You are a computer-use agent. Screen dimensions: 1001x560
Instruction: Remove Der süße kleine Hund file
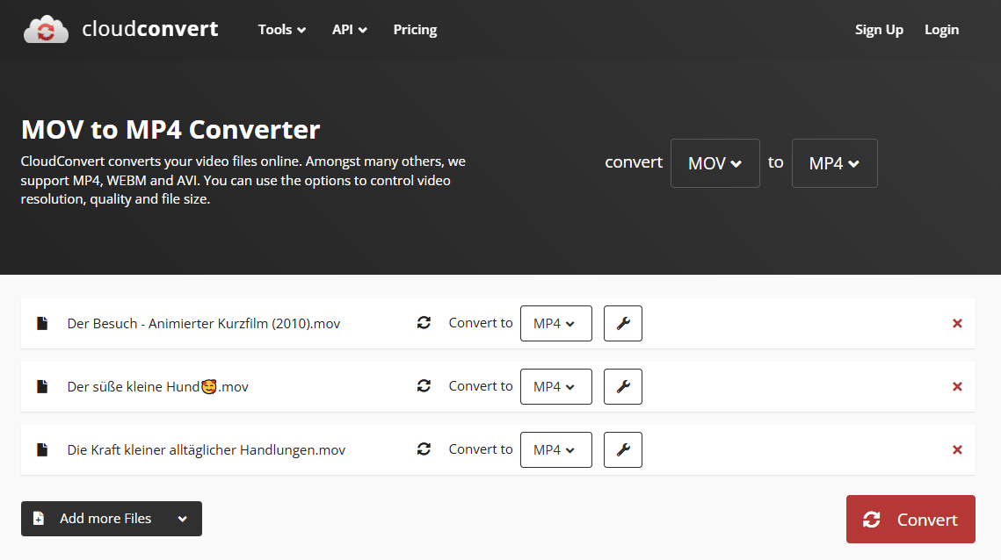tap(957, 386)
